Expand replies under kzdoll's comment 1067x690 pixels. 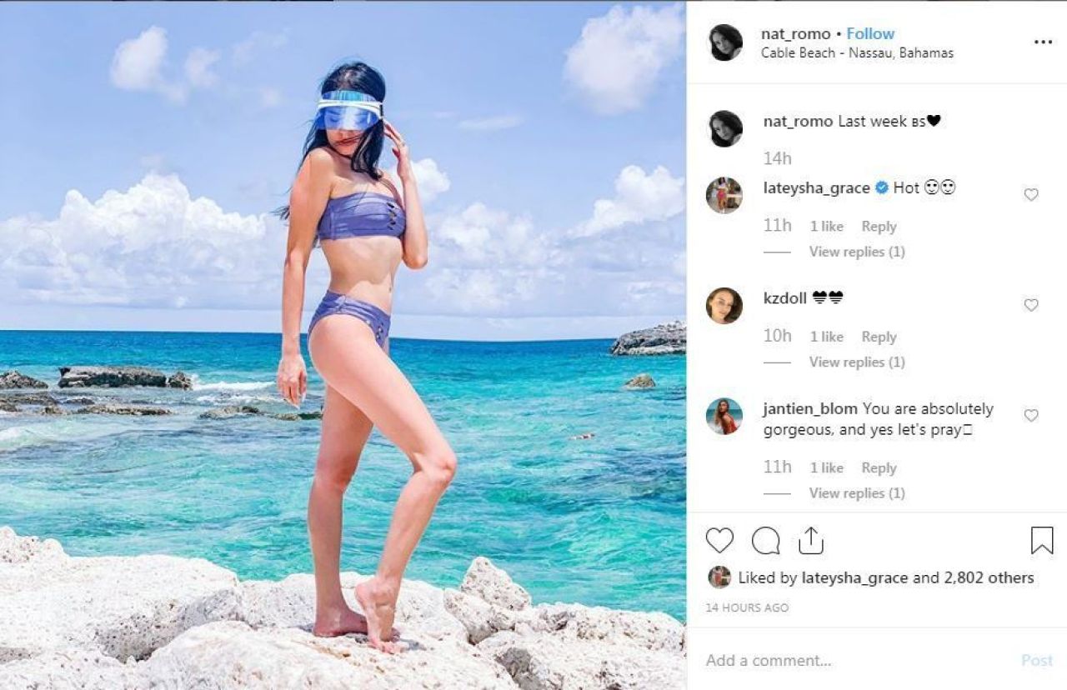click(x=857, y=362)
